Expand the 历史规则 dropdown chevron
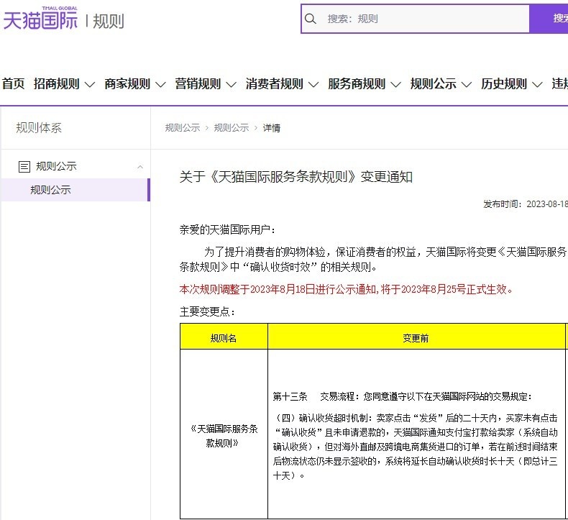This screenshot has height=520, width=568. 537,85
